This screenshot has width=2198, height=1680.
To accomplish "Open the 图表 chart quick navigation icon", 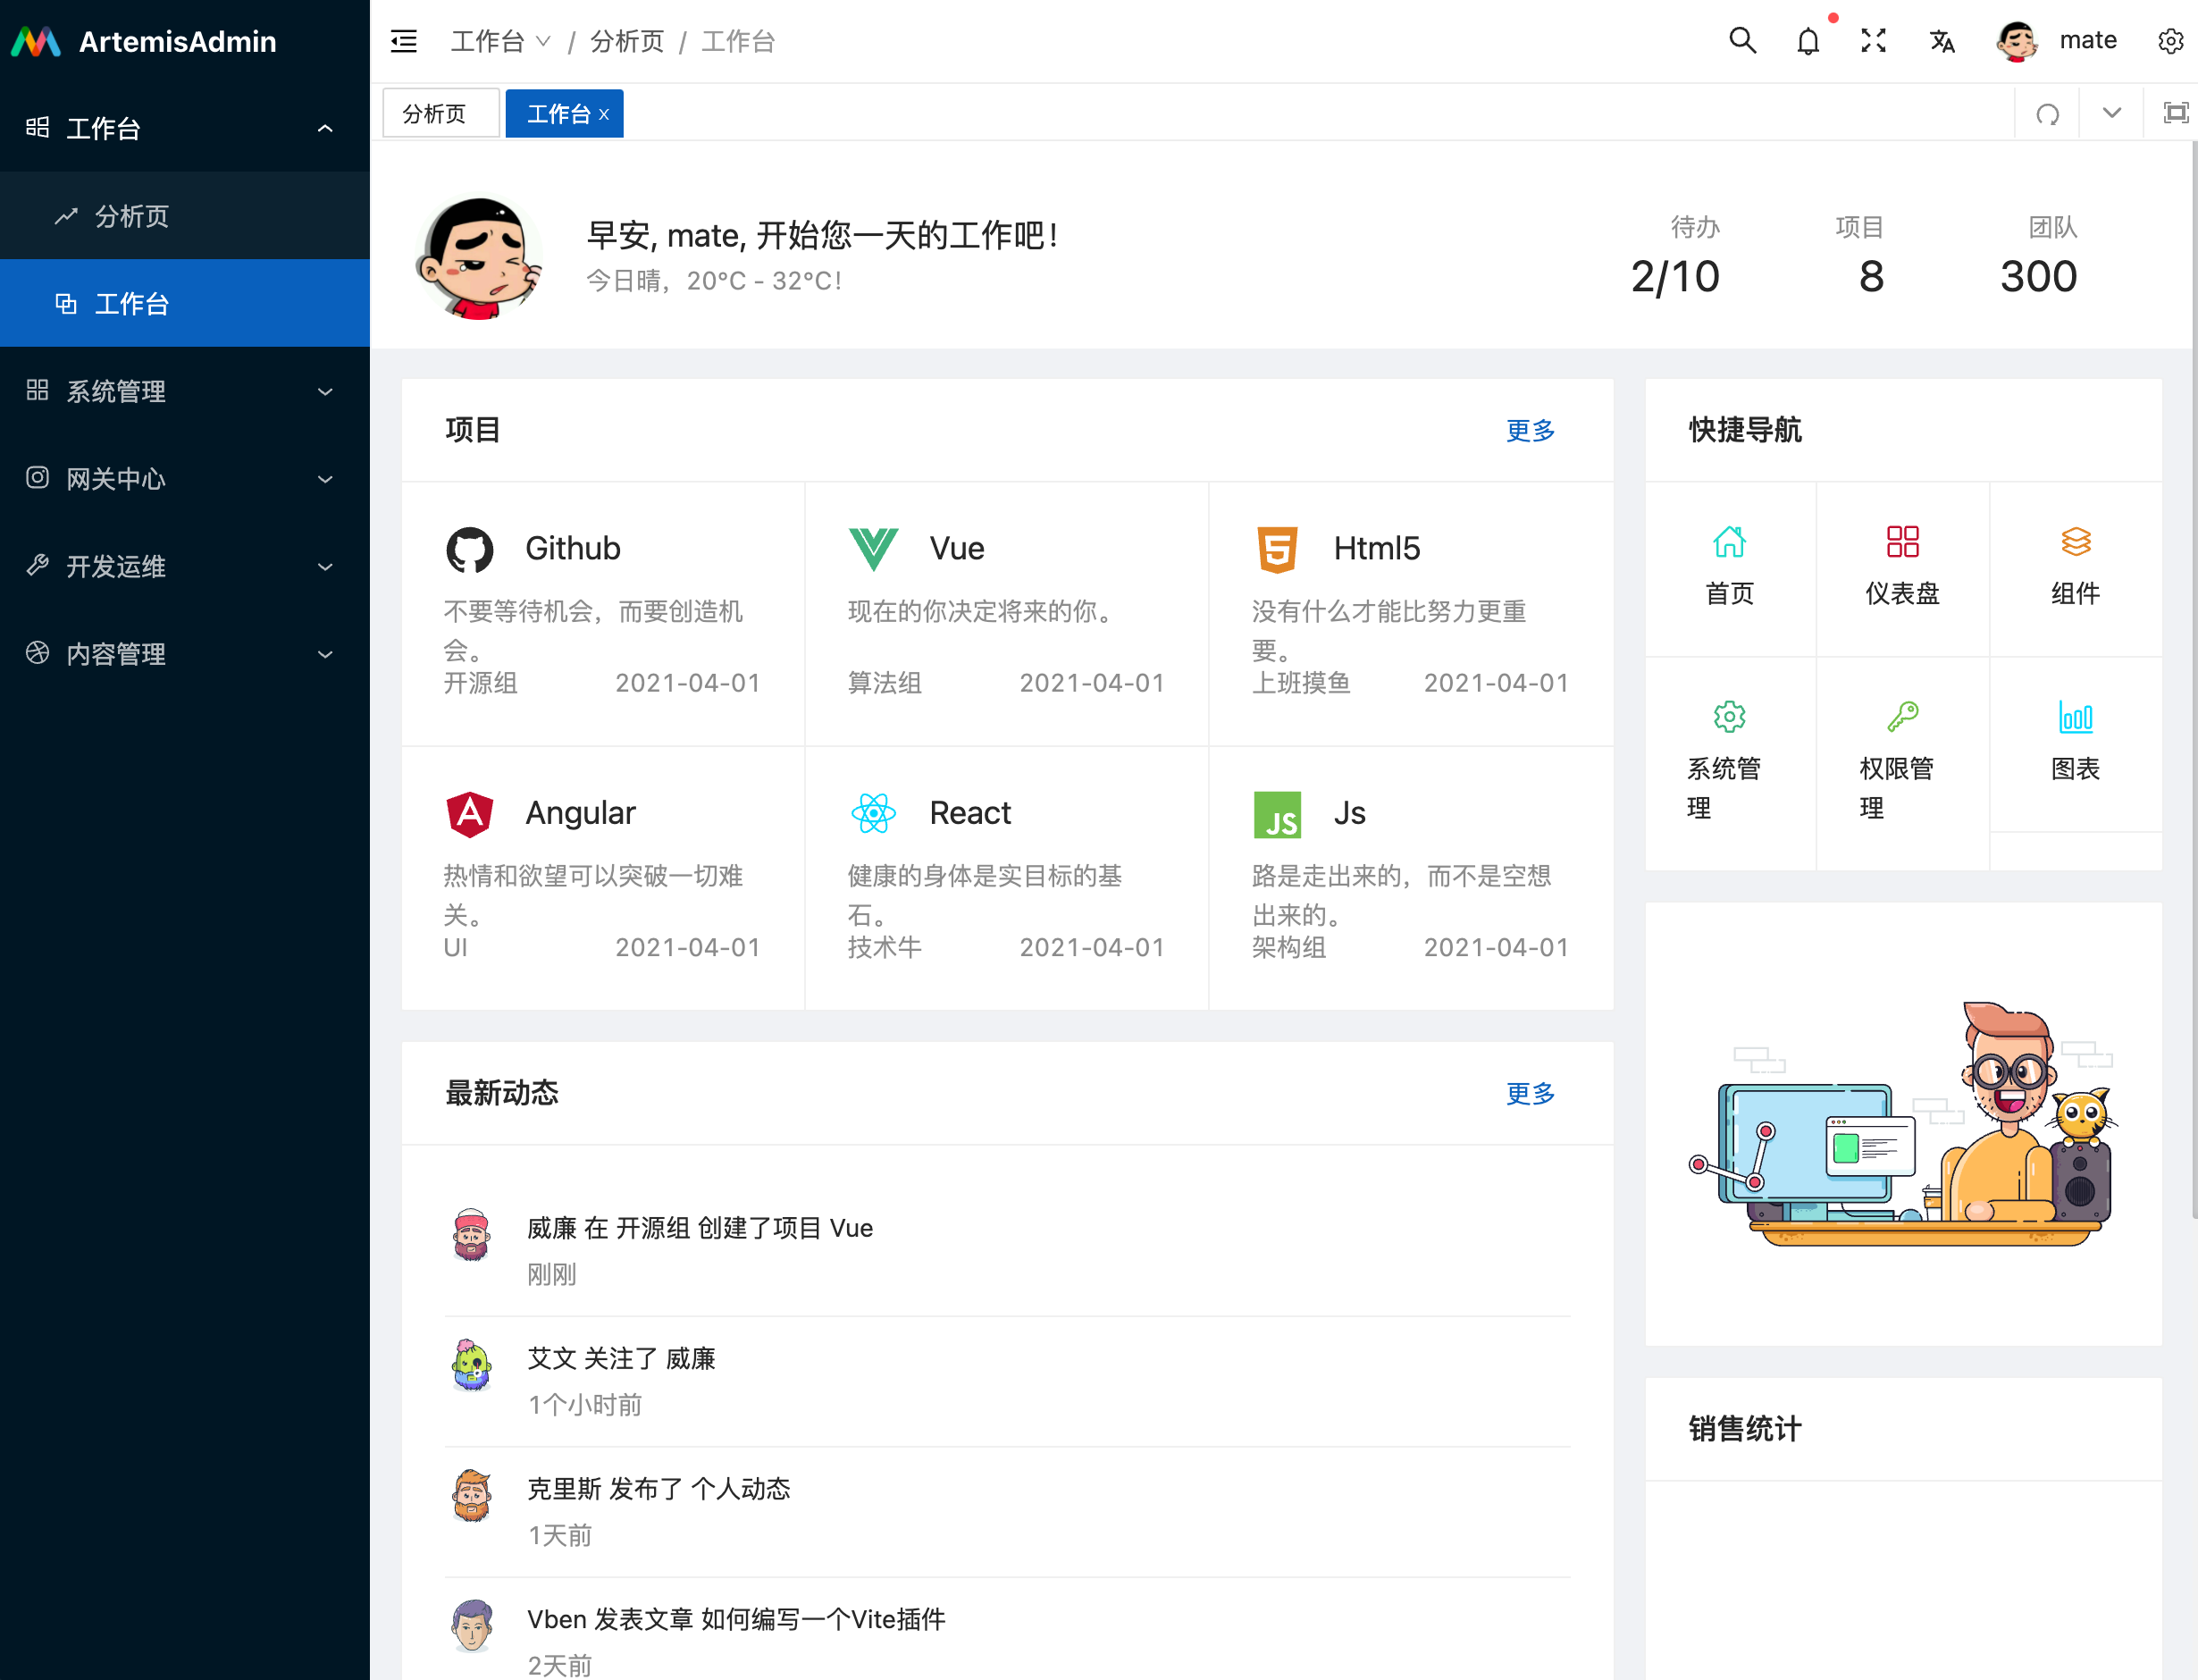I will point(2075,717).
